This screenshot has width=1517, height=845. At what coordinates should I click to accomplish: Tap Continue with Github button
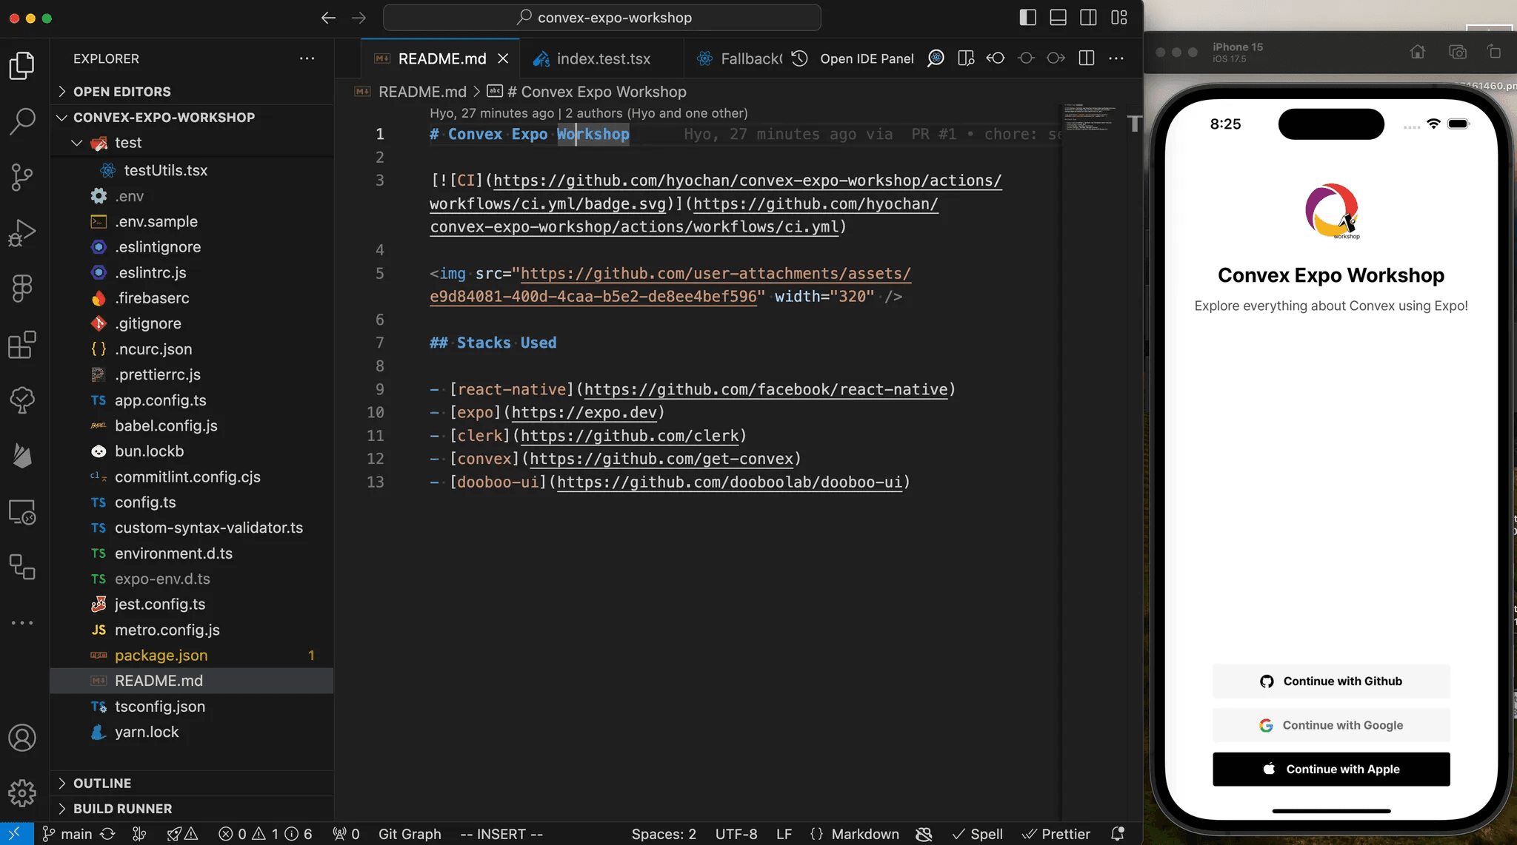coord(1331,681)
